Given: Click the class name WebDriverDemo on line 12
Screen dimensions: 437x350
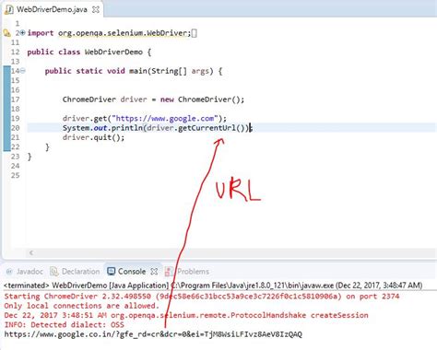Looking at the screenshot, I should tap(113, 52).
